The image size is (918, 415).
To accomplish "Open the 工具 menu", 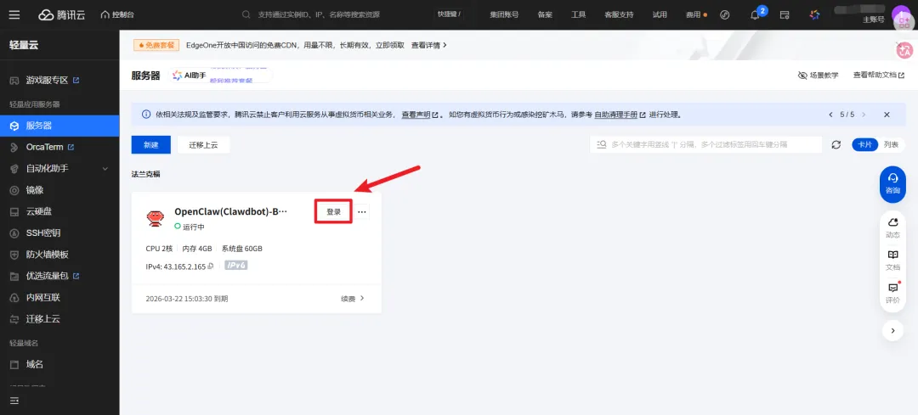I will [579, 14].
